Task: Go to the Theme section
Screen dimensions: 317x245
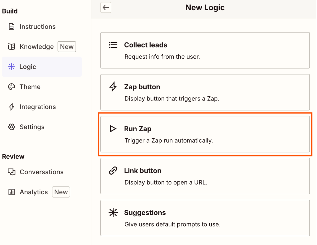Action: click(30, 87)
